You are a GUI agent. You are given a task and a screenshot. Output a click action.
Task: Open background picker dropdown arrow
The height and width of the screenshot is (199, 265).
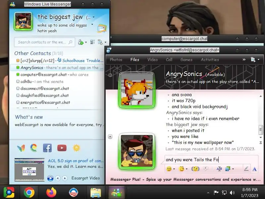(x=233, y=169)
